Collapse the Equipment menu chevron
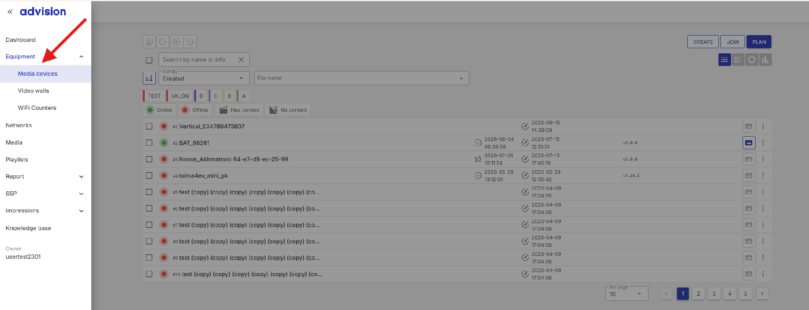The height and width of the screenshot is (310, 809). point(81,56)
